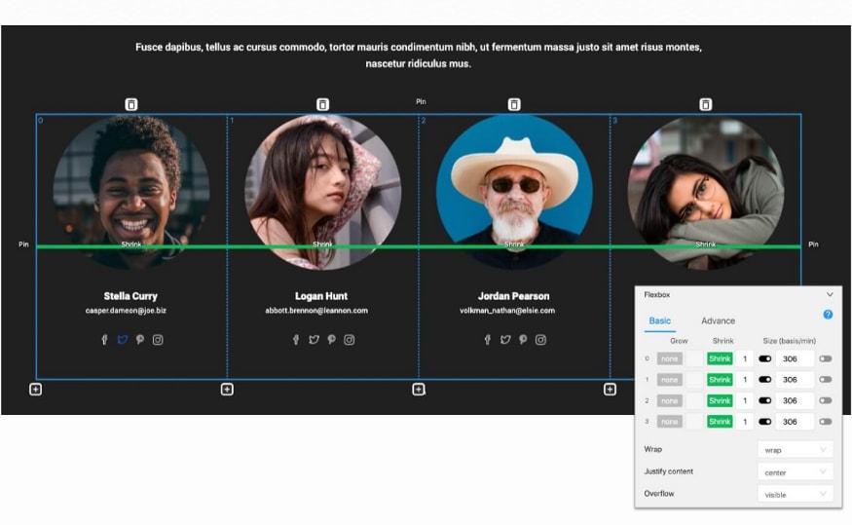This screenshot has height=525, width=852.
Task: Click Logan Hunt's Facebook icon
Action: pos(296,340)
